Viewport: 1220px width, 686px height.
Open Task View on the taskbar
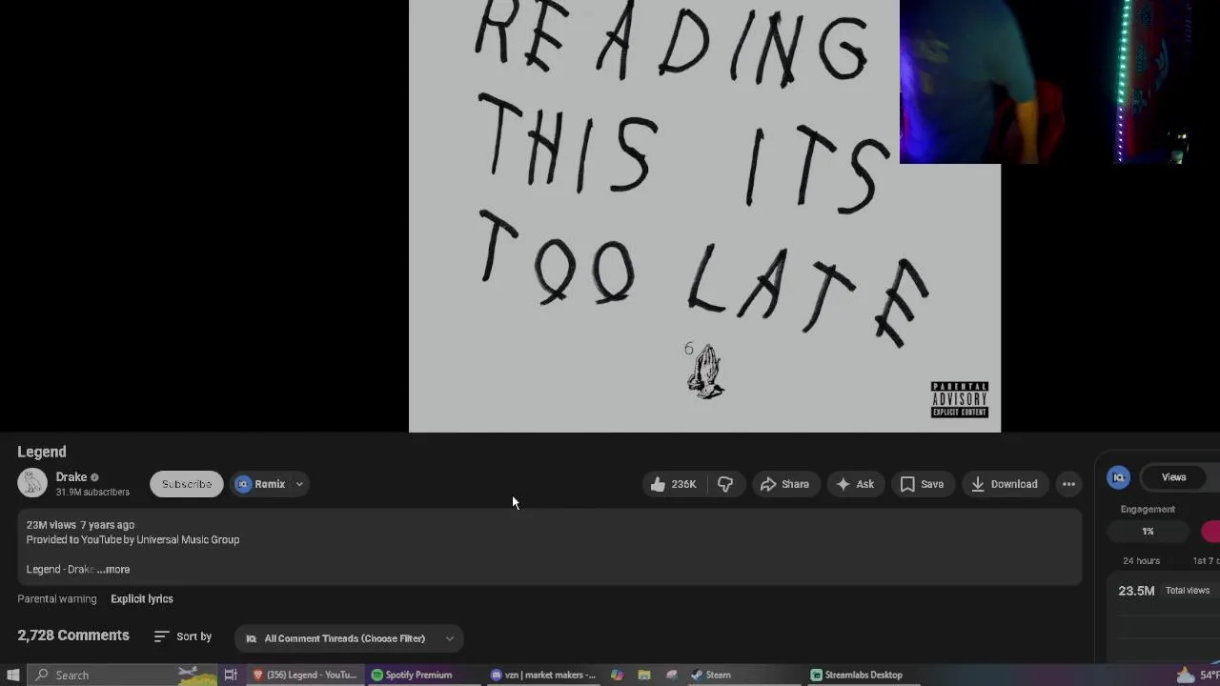click(x=231, y=675)
